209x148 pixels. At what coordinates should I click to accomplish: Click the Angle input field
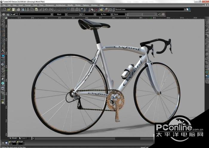click(x=20, y=144)
